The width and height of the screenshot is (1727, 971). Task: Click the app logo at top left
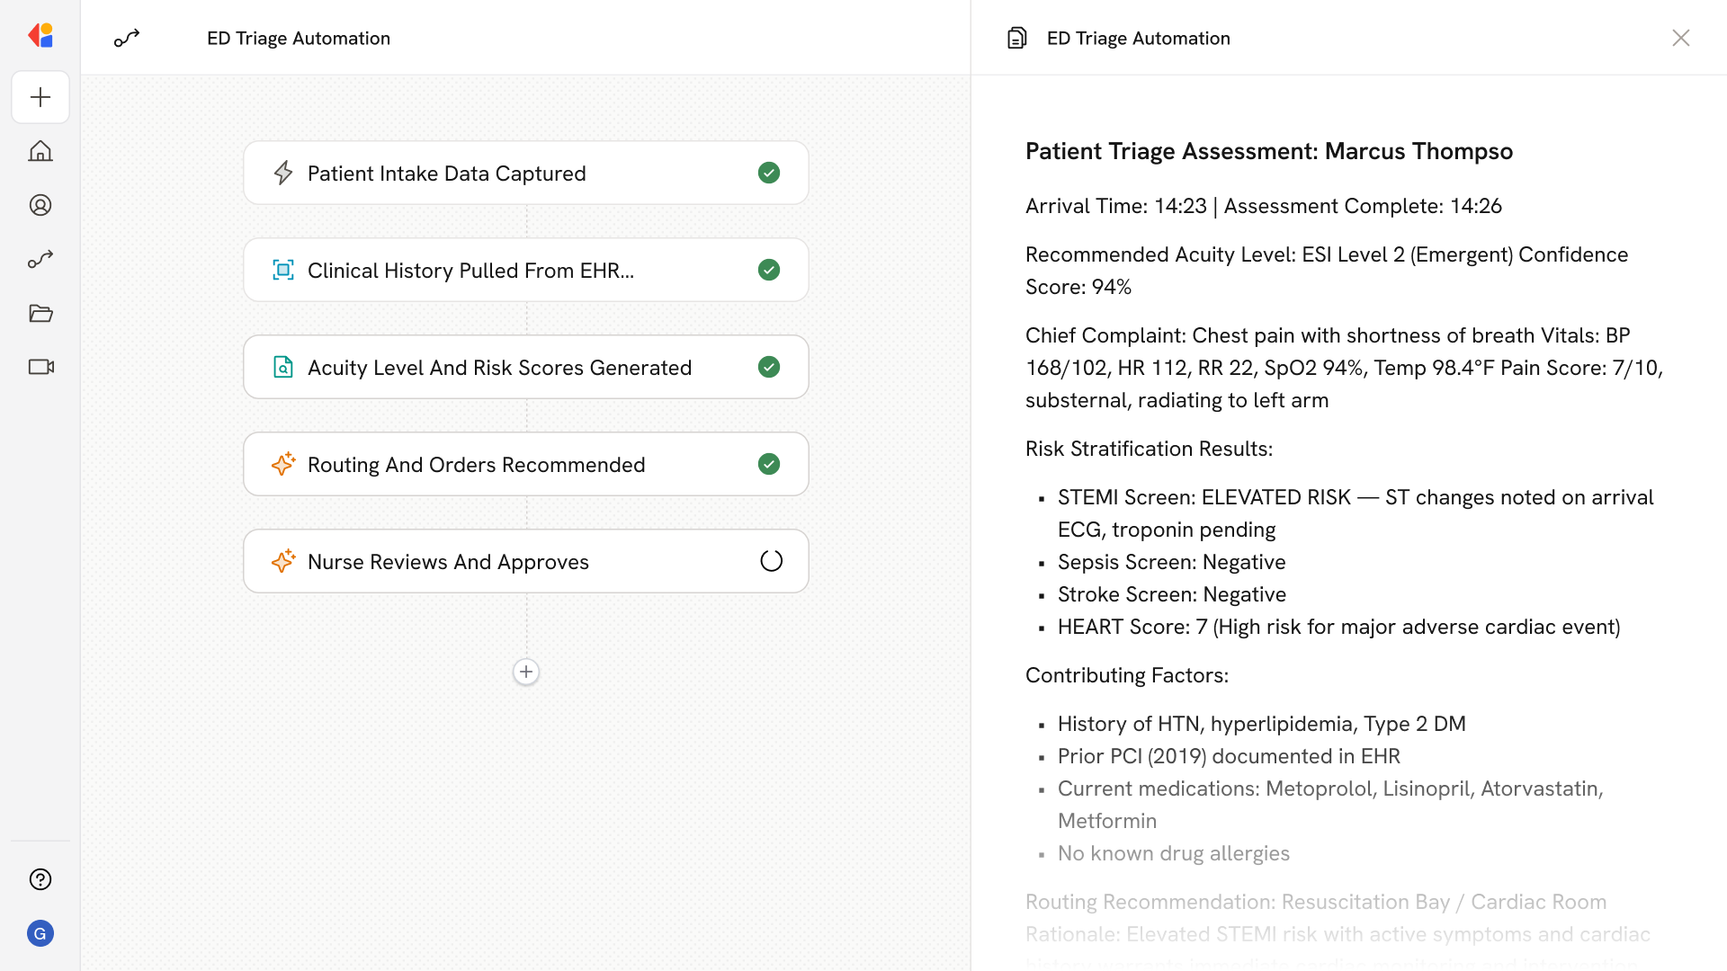click(40, 36)
